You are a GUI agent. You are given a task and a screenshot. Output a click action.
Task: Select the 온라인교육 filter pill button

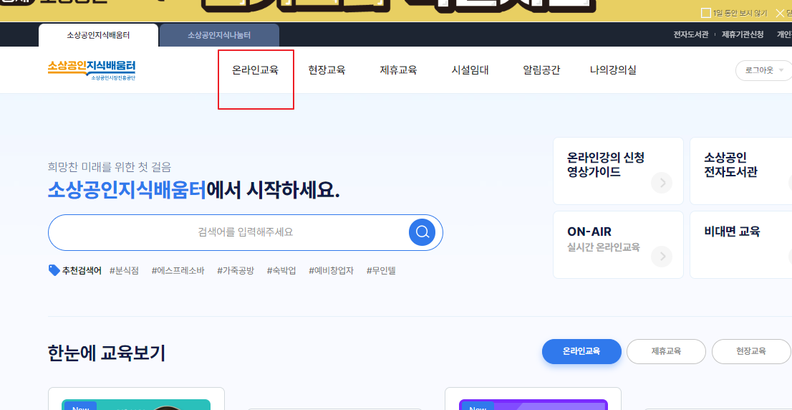point(581,351)
